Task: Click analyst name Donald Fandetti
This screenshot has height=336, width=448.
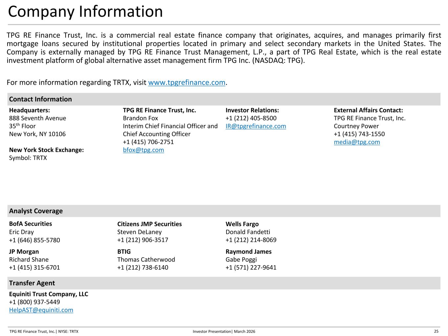Action: coord(248,232)
